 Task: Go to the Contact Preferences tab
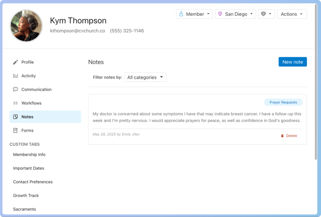(33, 182)
